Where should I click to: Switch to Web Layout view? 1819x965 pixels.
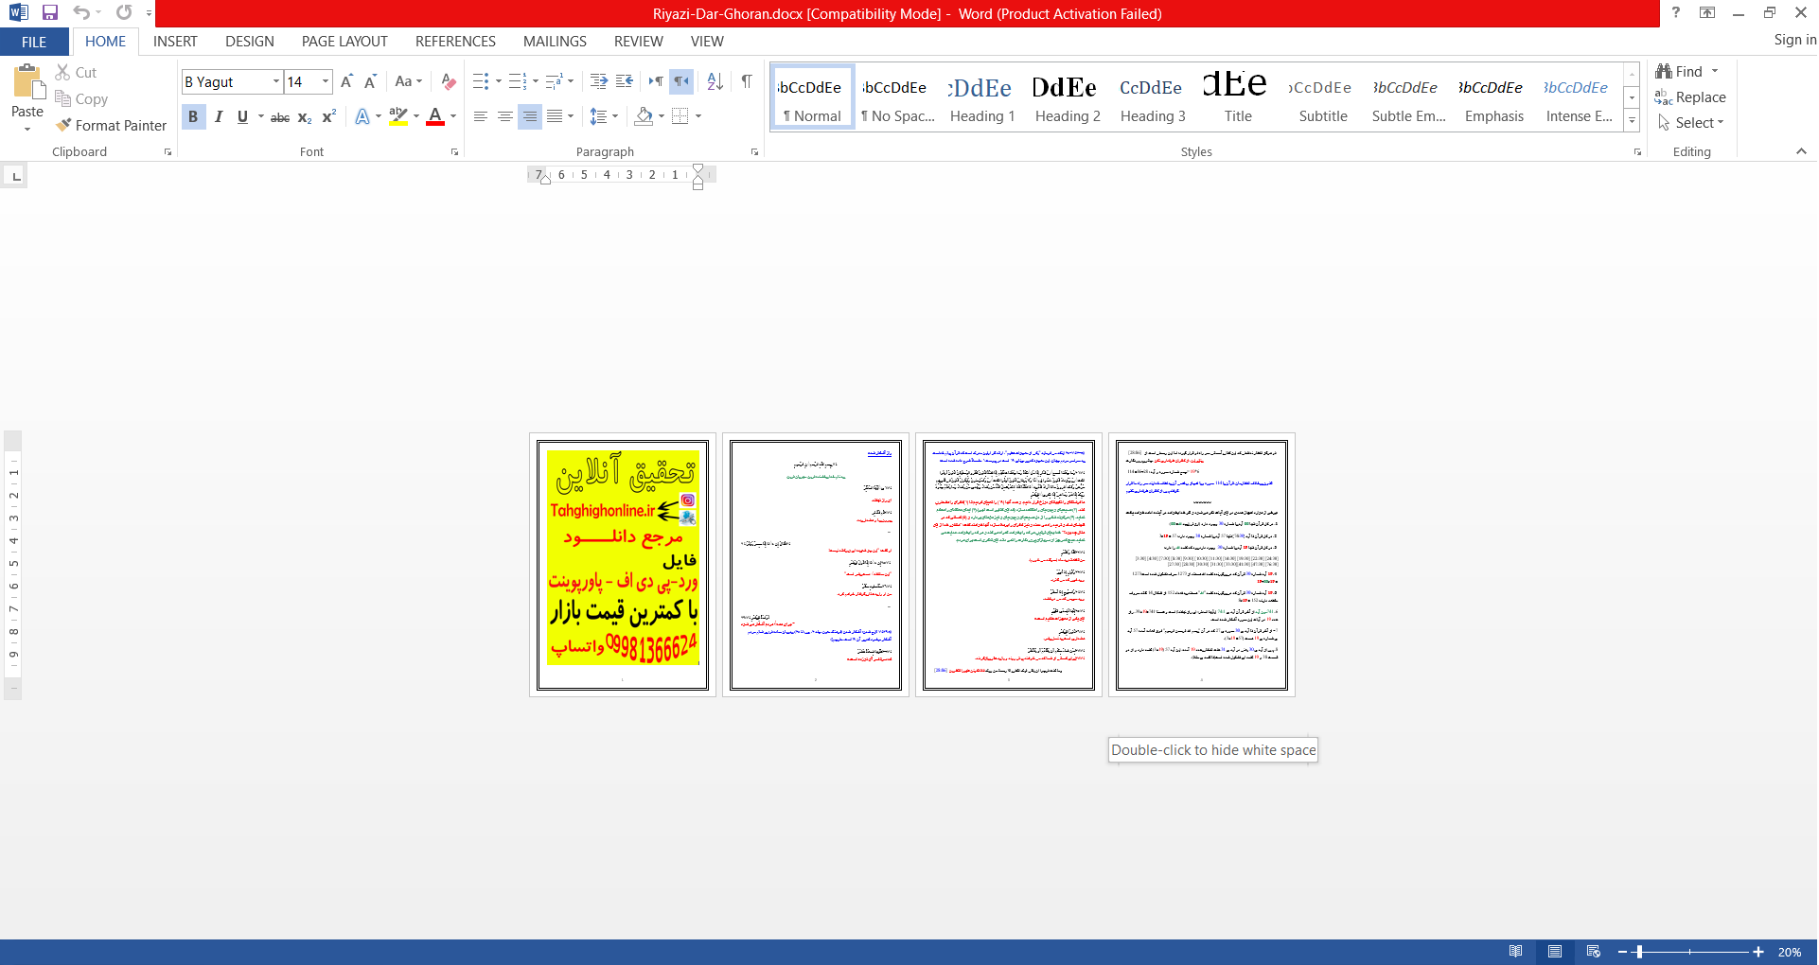(x=1594, y=952)
